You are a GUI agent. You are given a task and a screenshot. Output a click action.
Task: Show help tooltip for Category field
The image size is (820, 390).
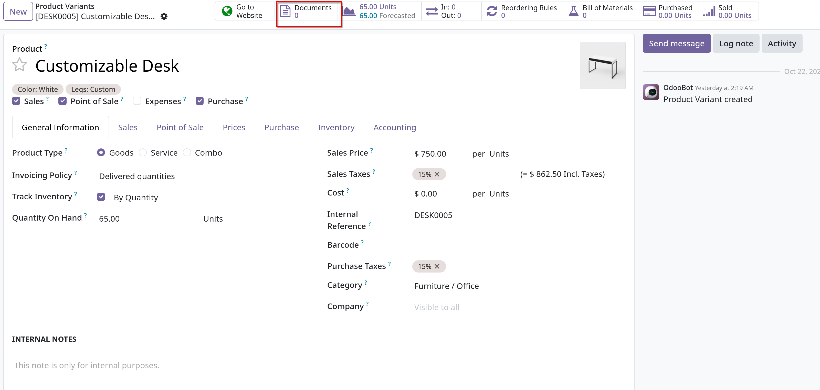366,282
